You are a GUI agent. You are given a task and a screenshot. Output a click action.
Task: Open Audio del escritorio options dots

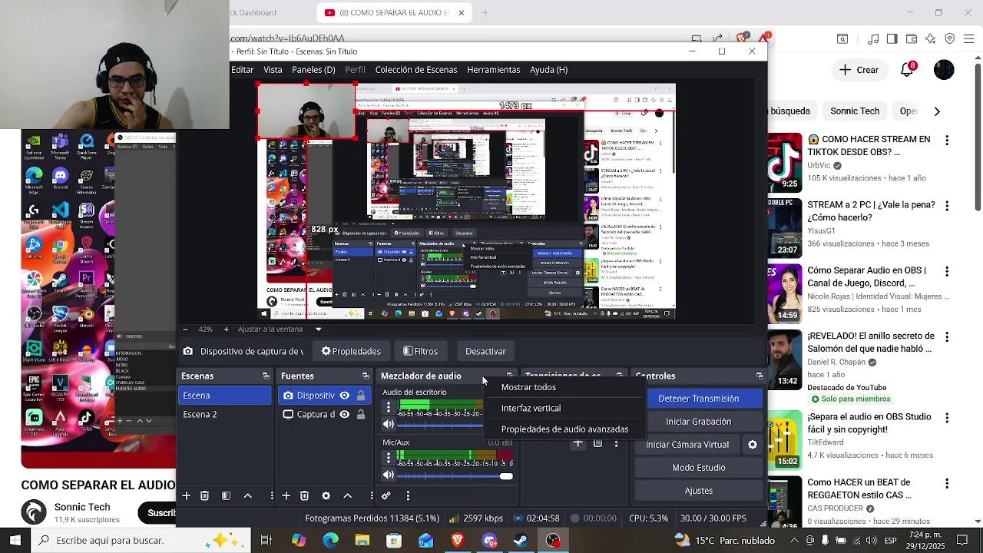[389, 408]
